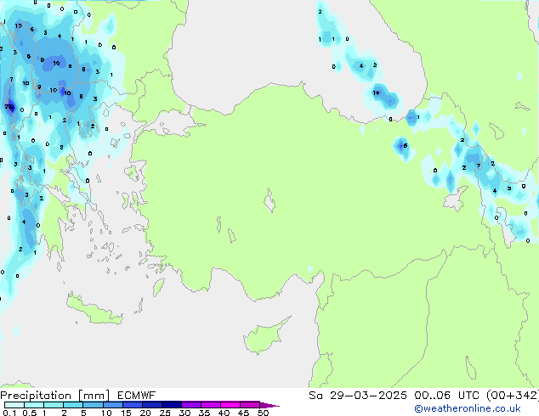Image resolution: width=539 pixels, height=416 pixels.
Task: Open the weatheronline.co.uk copyright link
Action: pyautogui.click(x=468, y=408)
